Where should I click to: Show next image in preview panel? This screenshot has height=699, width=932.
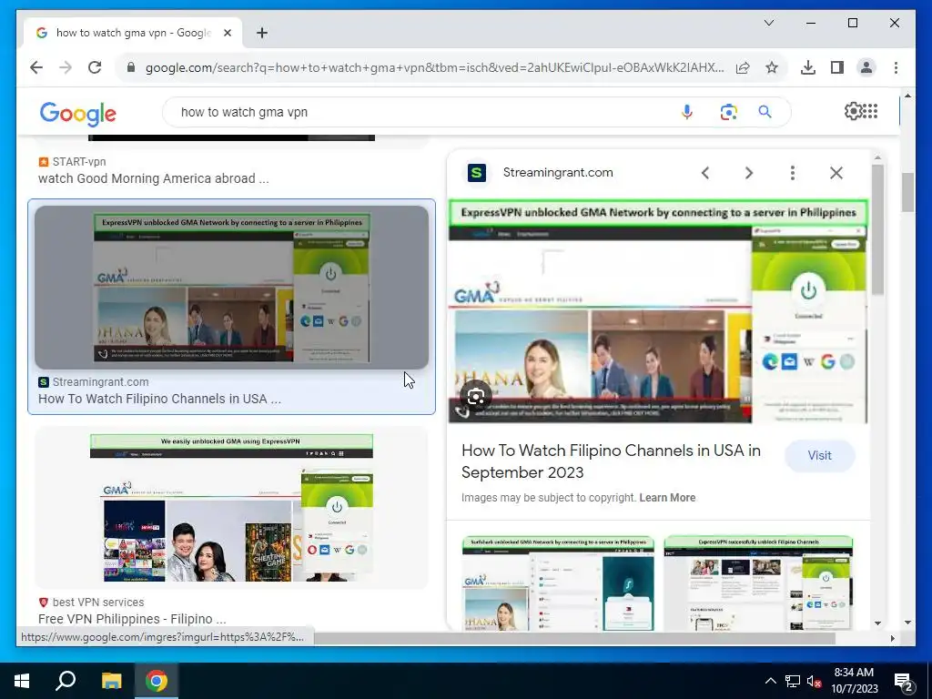click(x=749, y=173)
